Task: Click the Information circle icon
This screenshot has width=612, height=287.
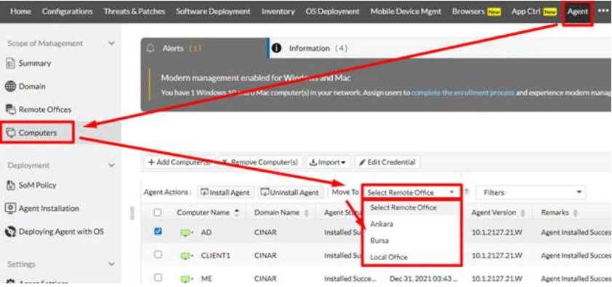Action: [277, 49]
